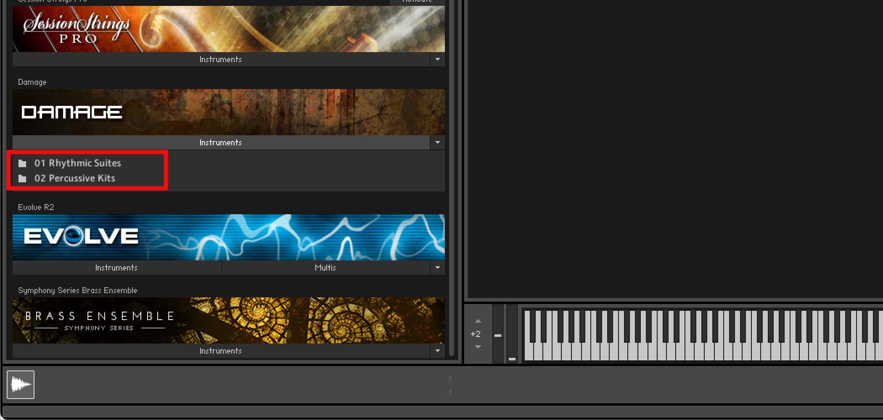Screen dimensions: 883x420
Task: Open the 01 Rhythmic Suites folder
Action: coord(78,163)
